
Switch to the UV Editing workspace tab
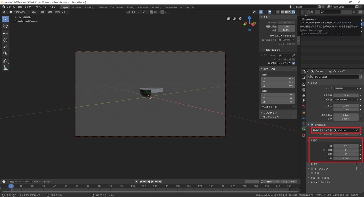click(x=102, y=7)
